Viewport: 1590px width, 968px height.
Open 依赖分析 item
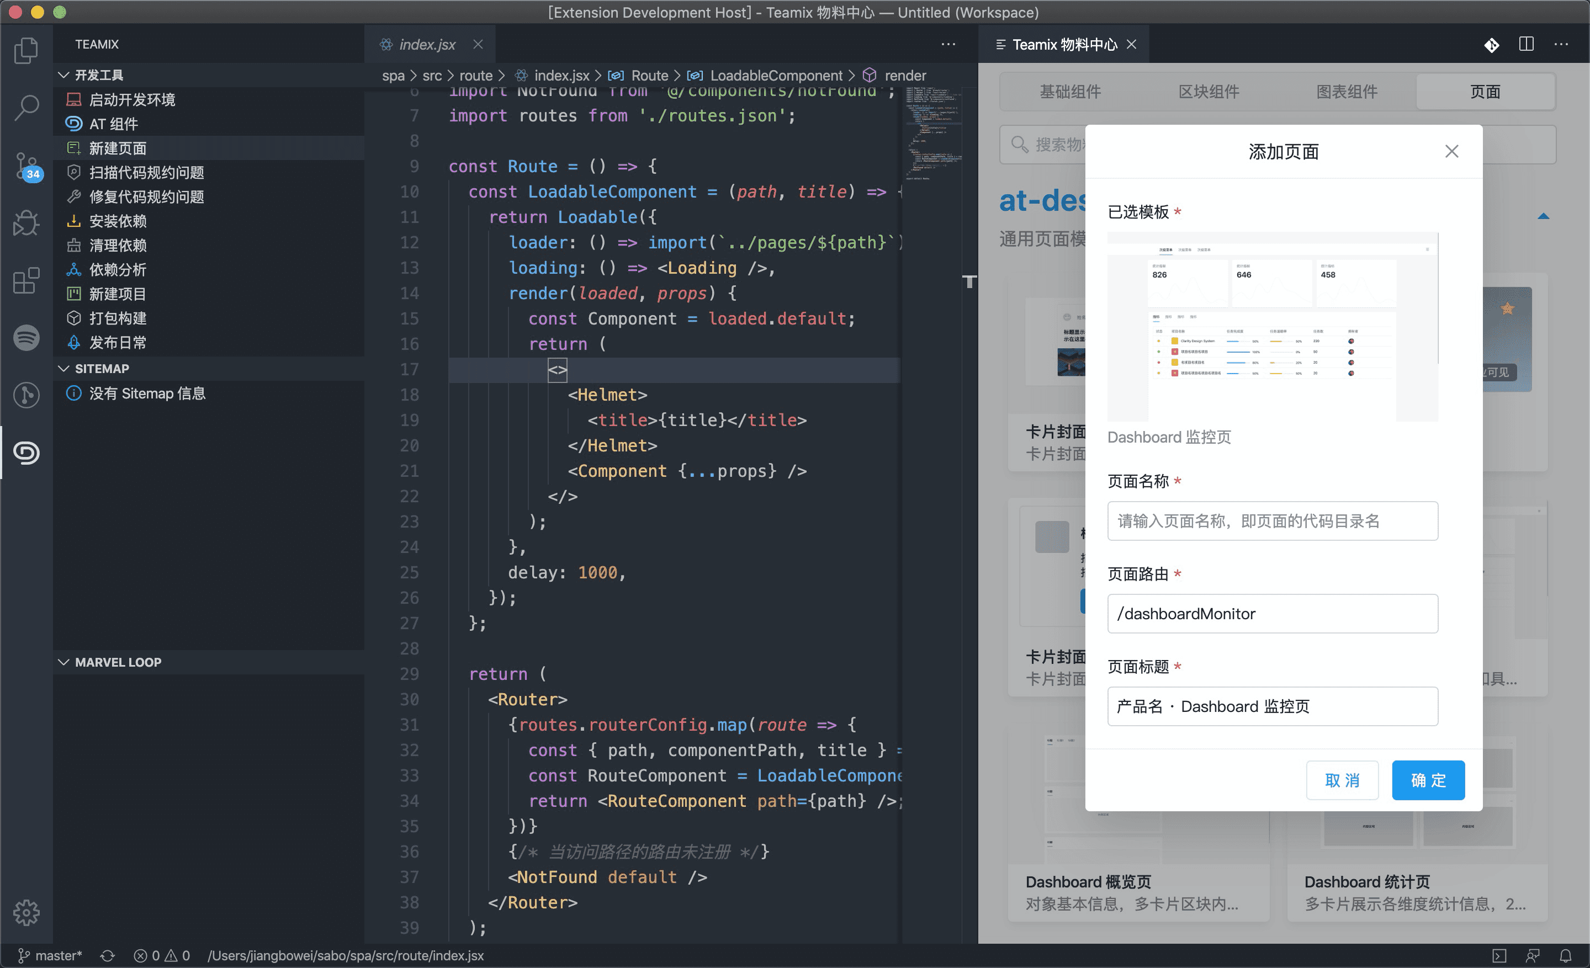209,269
